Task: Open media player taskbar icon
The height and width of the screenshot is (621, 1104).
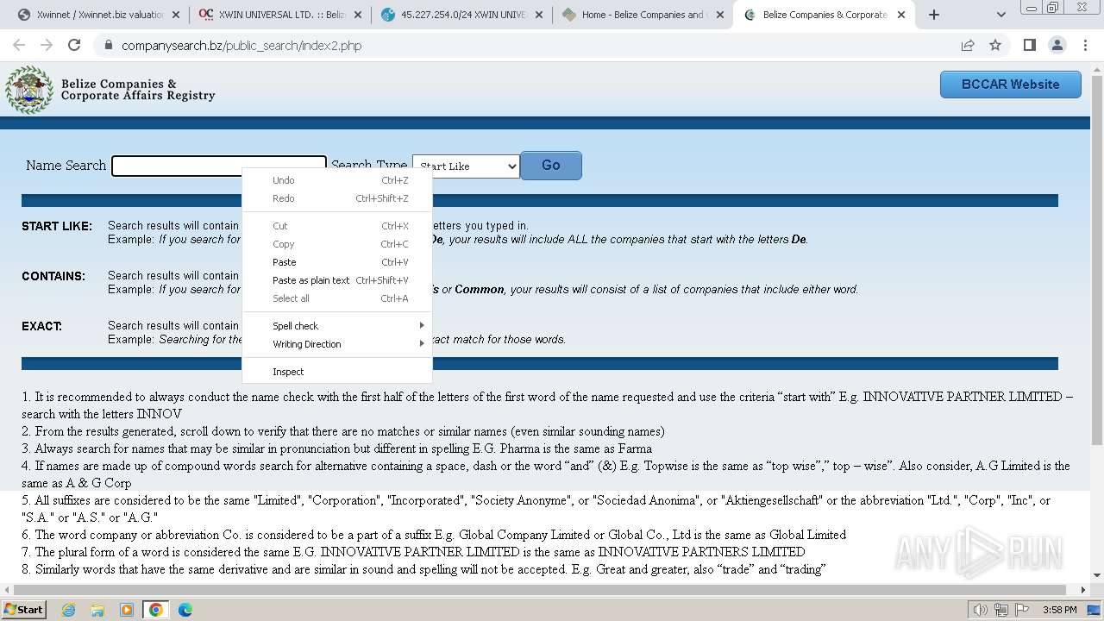Action: 127,610
